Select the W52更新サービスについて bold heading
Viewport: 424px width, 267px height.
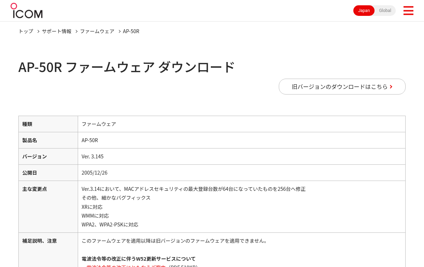tap(139, 259)
